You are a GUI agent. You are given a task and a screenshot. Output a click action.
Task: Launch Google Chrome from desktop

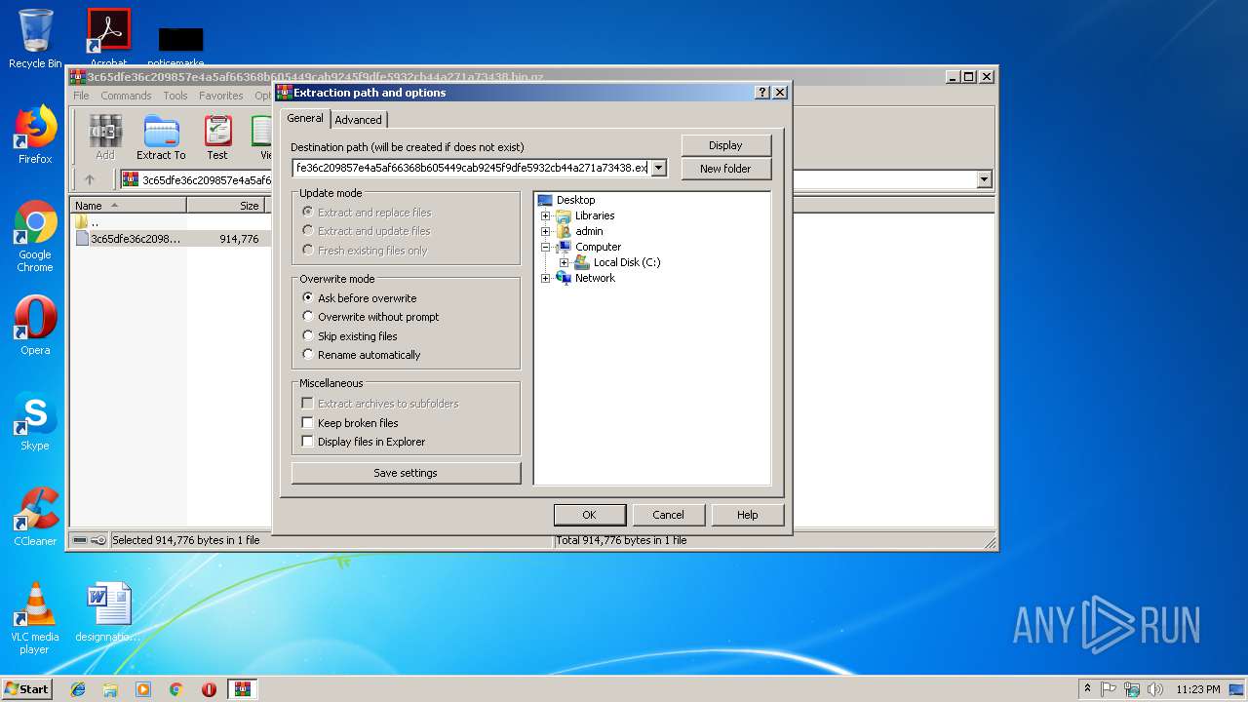click(x=35, y=236)
